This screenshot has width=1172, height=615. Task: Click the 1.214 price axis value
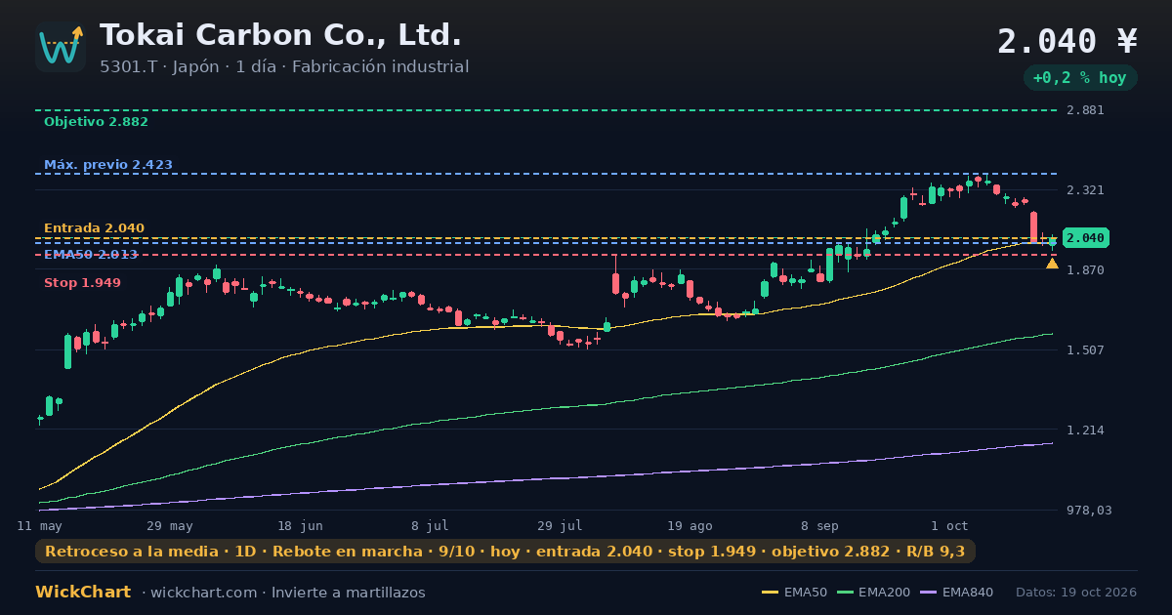click(x=1085, y=430)
